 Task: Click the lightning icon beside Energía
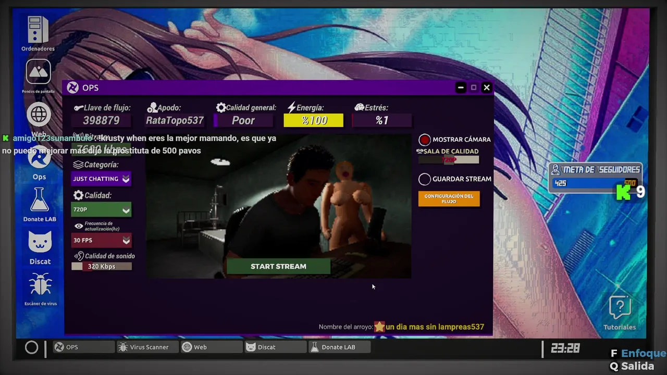[292, 107]
